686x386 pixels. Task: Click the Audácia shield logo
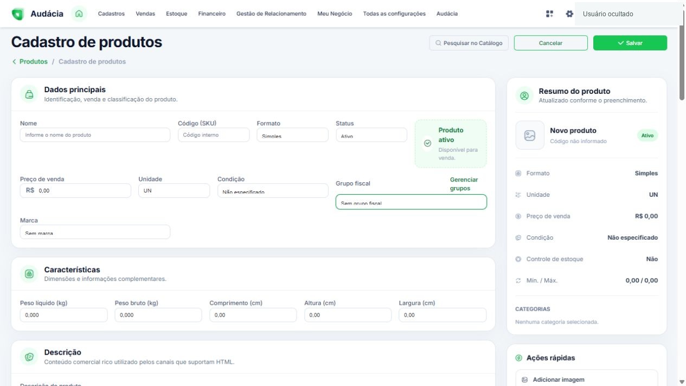18,14
